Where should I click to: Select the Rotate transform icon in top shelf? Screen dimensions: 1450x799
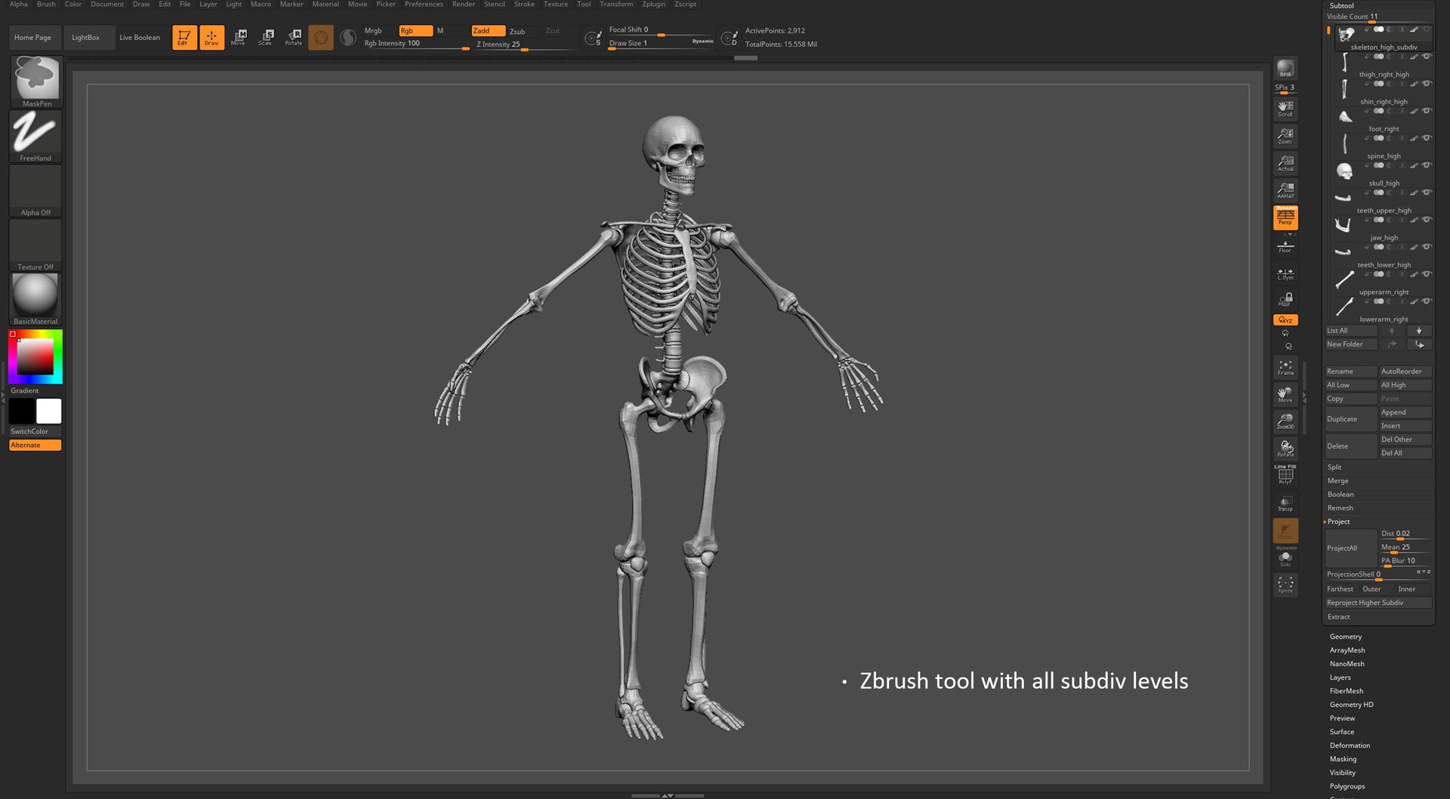(x=293, y=37)
